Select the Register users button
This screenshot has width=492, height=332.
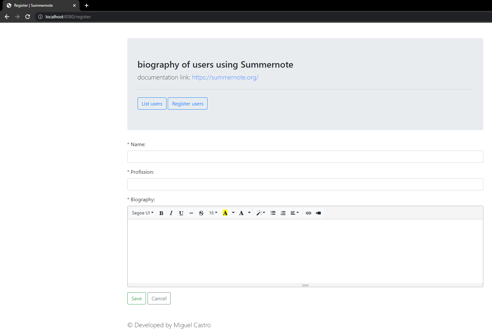point(187,103)
